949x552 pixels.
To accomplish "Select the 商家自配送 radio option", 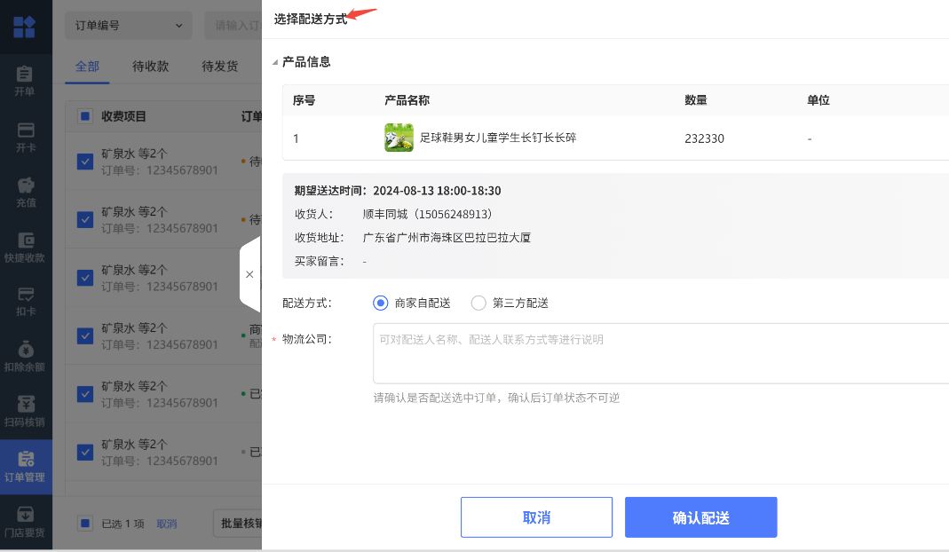I will [380, 303].
